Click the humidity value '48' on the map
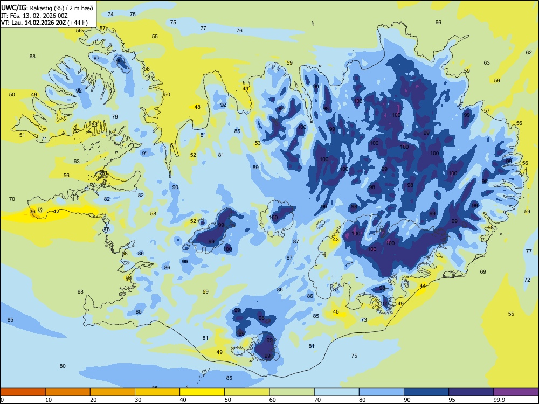The width and height of the screenshot is (539, 404). tap(197, 107)
